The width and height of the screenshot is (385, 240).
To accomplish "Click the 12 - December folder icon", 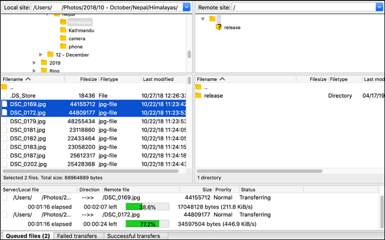I will [51, 54].
